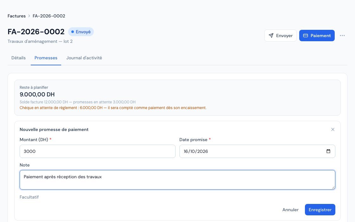Click the Reste à planifier label
The image size is (355, 222).
coord(34,88)
